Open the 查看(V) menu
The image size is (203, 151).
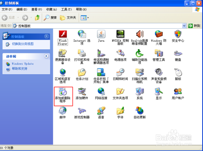click(37, 9)
